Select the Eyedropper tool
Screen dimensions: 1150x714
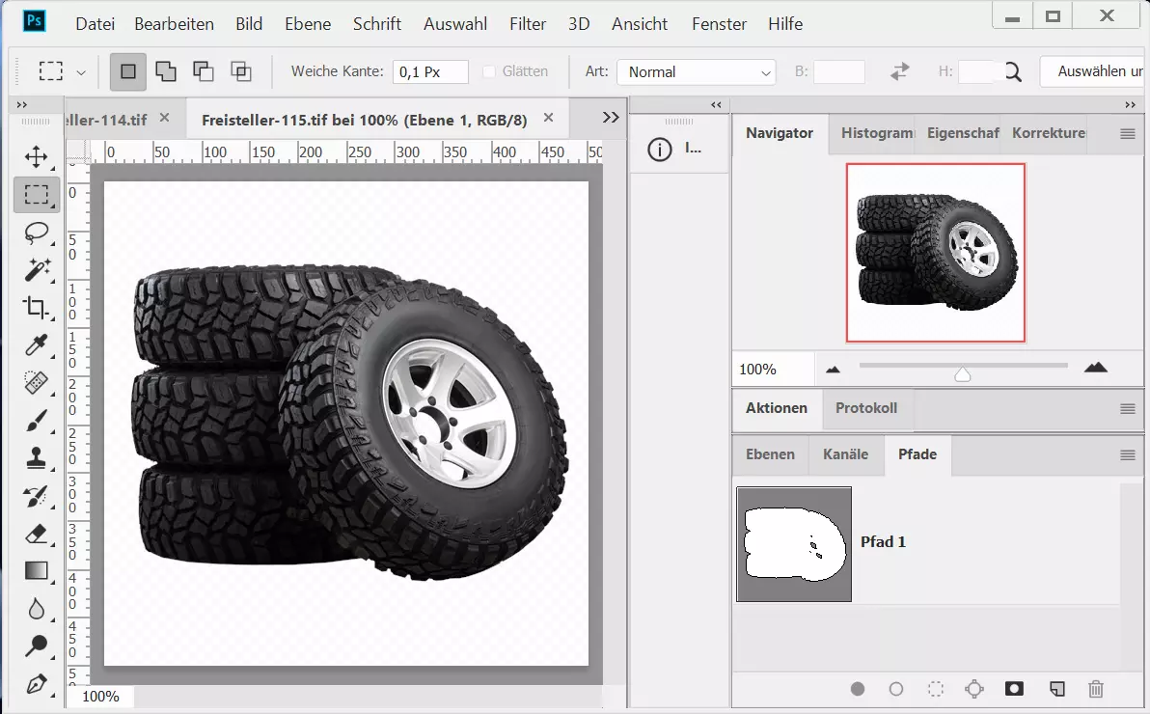click(37, 345)
